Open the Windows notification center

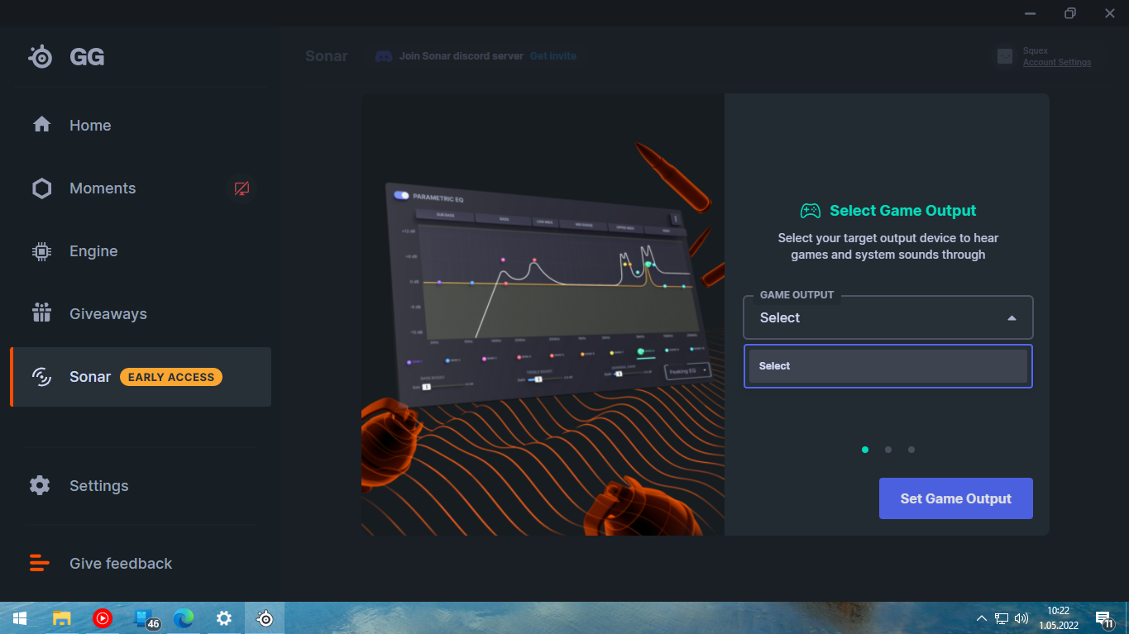point(1104,619)
